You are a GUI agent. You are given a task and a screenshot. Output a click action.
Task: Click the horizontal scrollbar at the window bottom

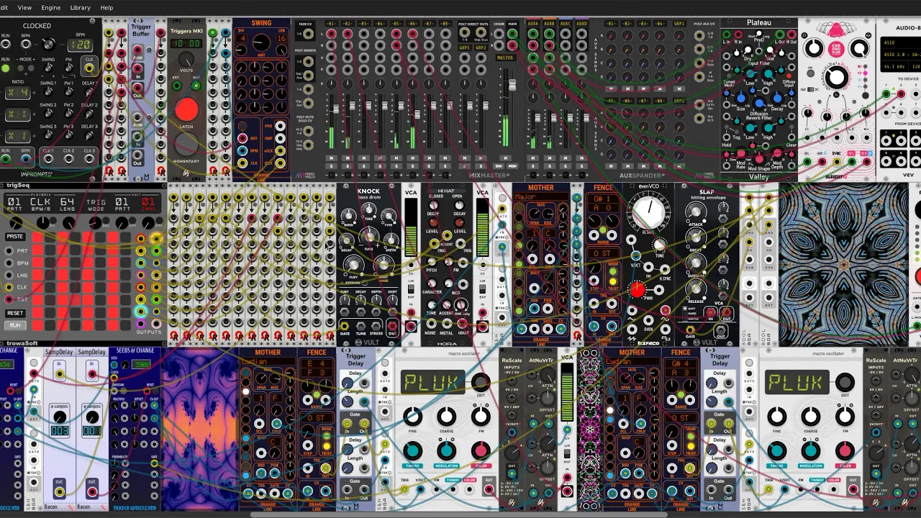point(460,514)
